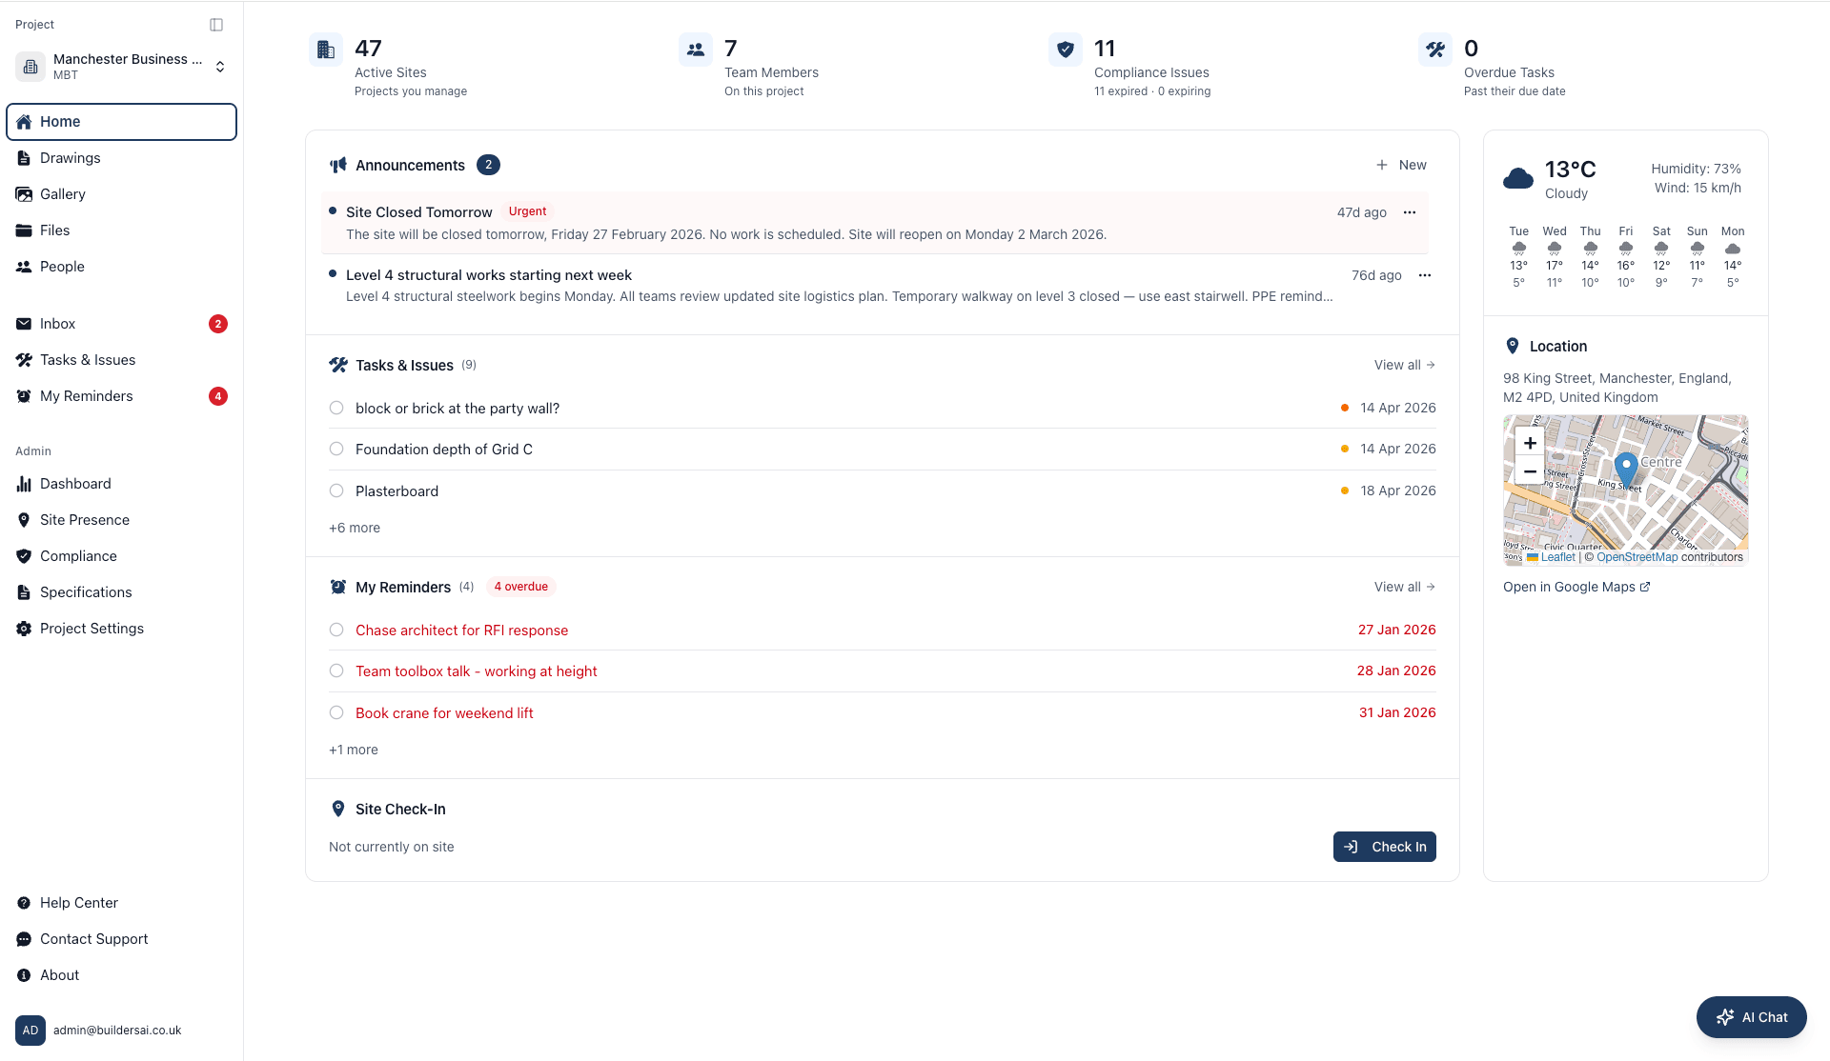Open the Site Presence pin icon
This screenshot has width=1830, height=1061.
tap(24, 520)
